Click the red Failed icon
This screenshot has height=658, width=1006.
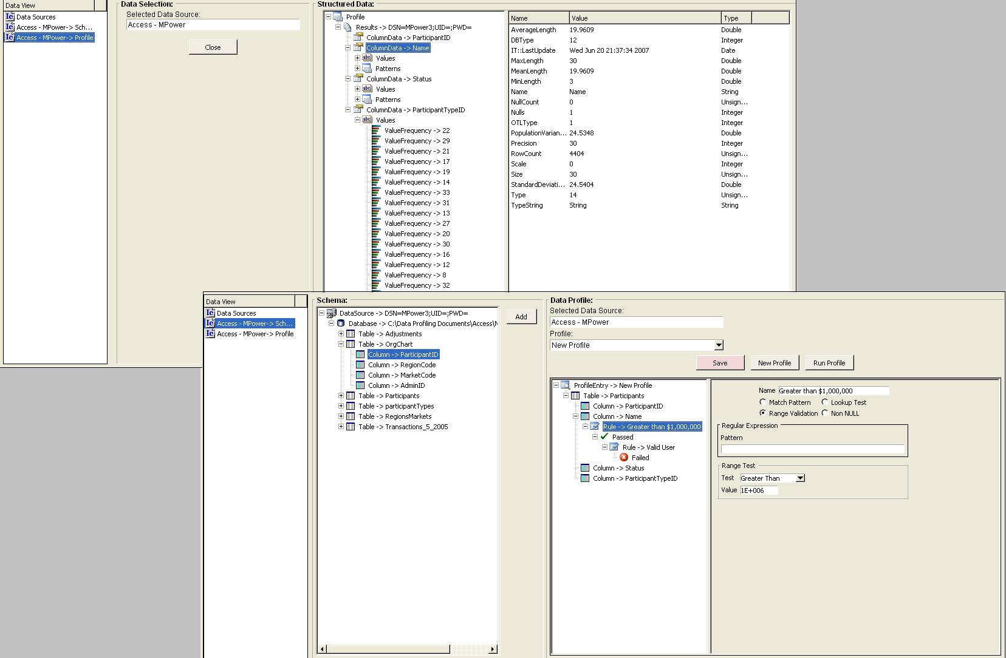tap(624, 458)
